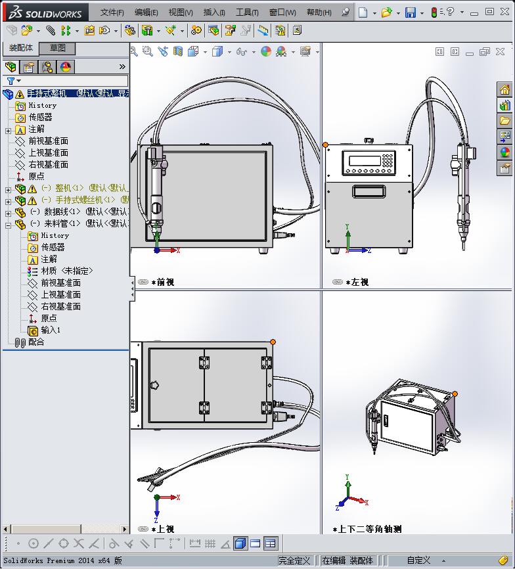Open the 工具(T) menu
Image resolution: width=515 pixels, height=569 pixels.
[247, 12]
